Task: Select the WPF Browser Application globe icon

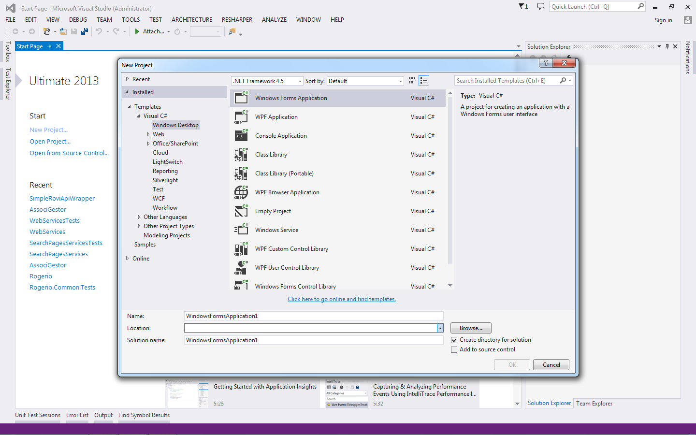Action: [x=241, y=192]
